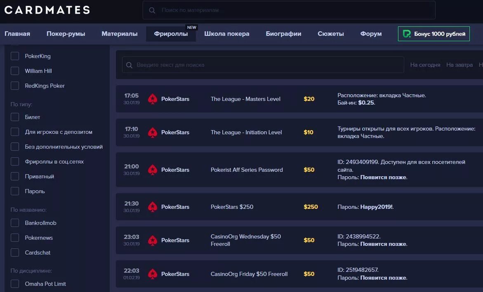The image size is (483, 292).
Task: Click the По типу: filter heading
Action: (21, 104)
